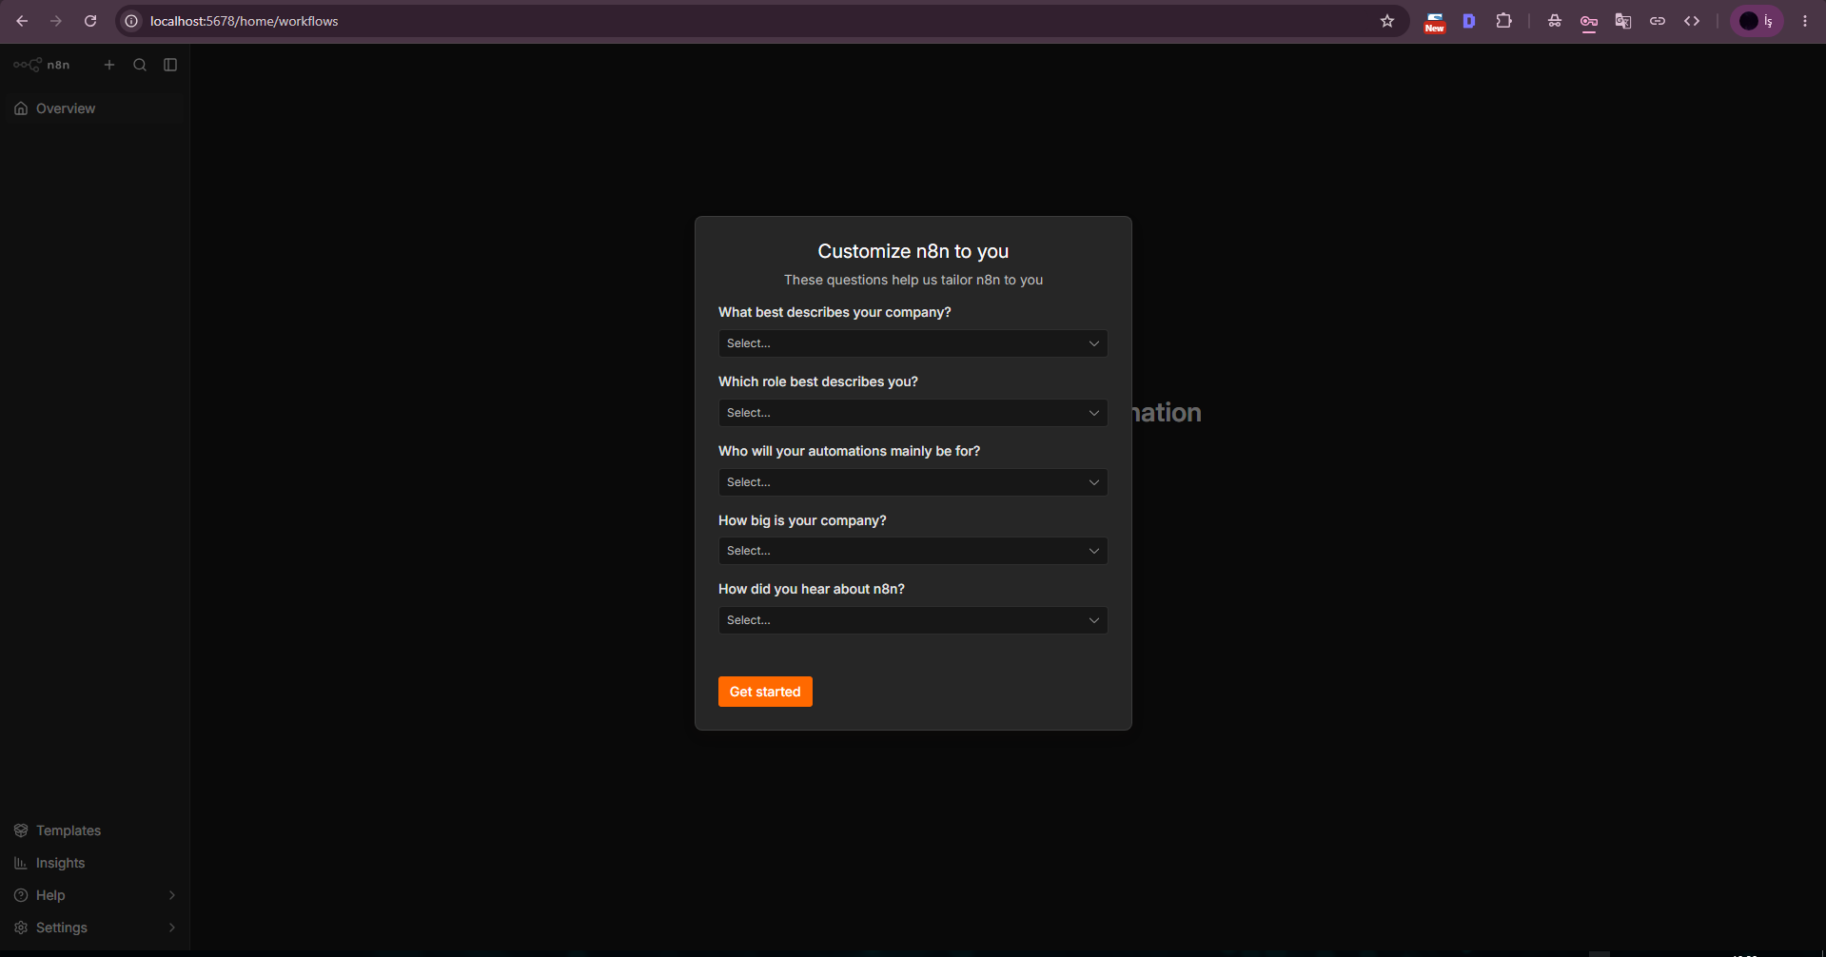Open the Overview page
Screen dimensions: 1826x957
point(94,108)
